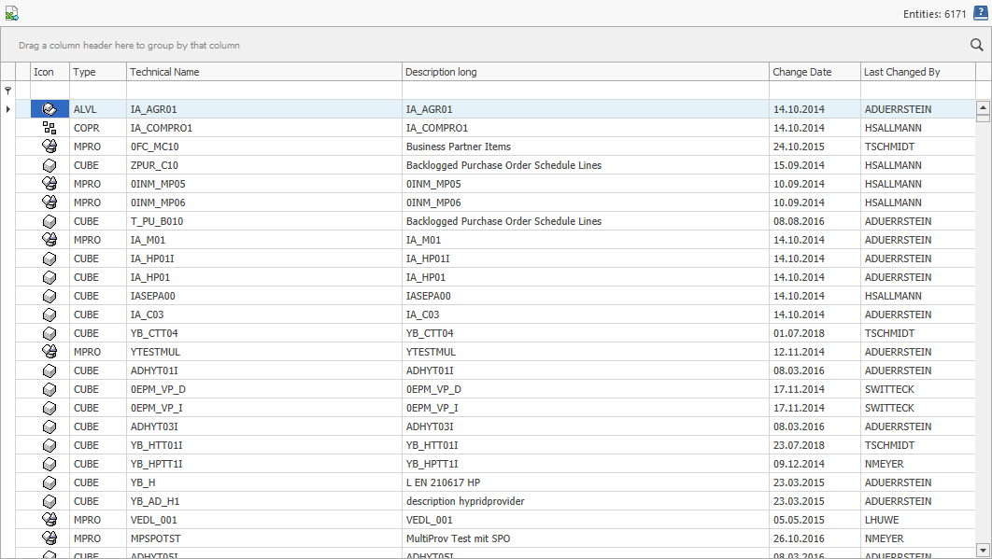Click the scrollbar down arrow
Screen dimensions: 992x559
coord(983,551)
